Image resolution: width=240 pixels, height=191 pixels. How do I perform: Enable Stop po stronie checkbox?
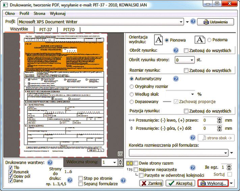[x=80, y=178]
